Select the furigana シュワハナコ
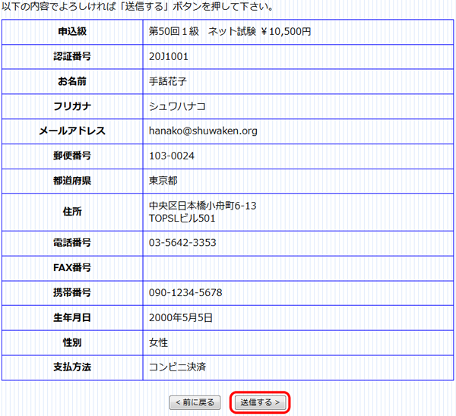The image size is (456, 416). (x=177, y=106)
